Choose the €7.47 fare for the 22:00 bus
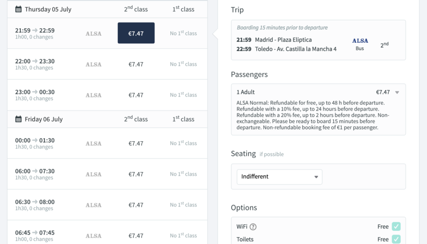Image resolution: width=427 pixels, height=244 pixels. point(136,64)
